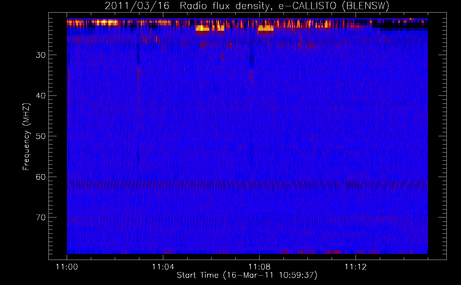The width and height of the screenshot is (461, 285).
Task: Click the 11:00 time axis tick label
Action: (67, 267)
